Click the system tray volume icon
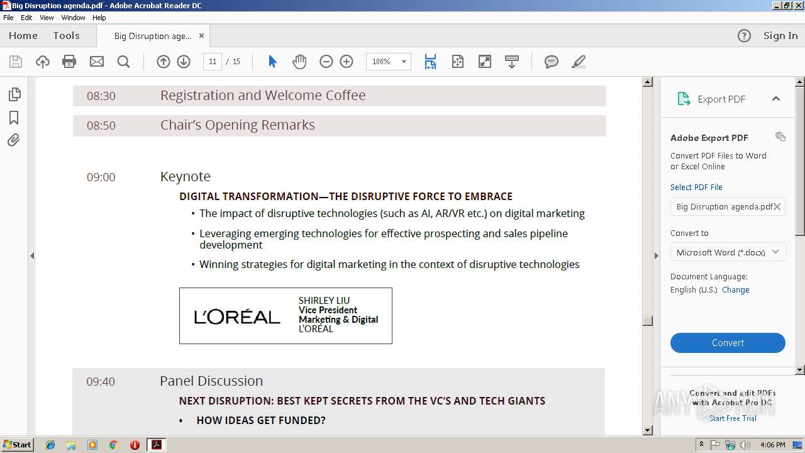 (745, 445)
